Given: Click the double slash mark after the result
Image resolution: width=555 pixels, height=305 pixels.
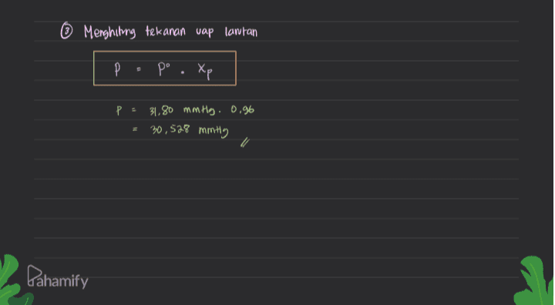Looking at the screenshot, I should tap(245, 143).
